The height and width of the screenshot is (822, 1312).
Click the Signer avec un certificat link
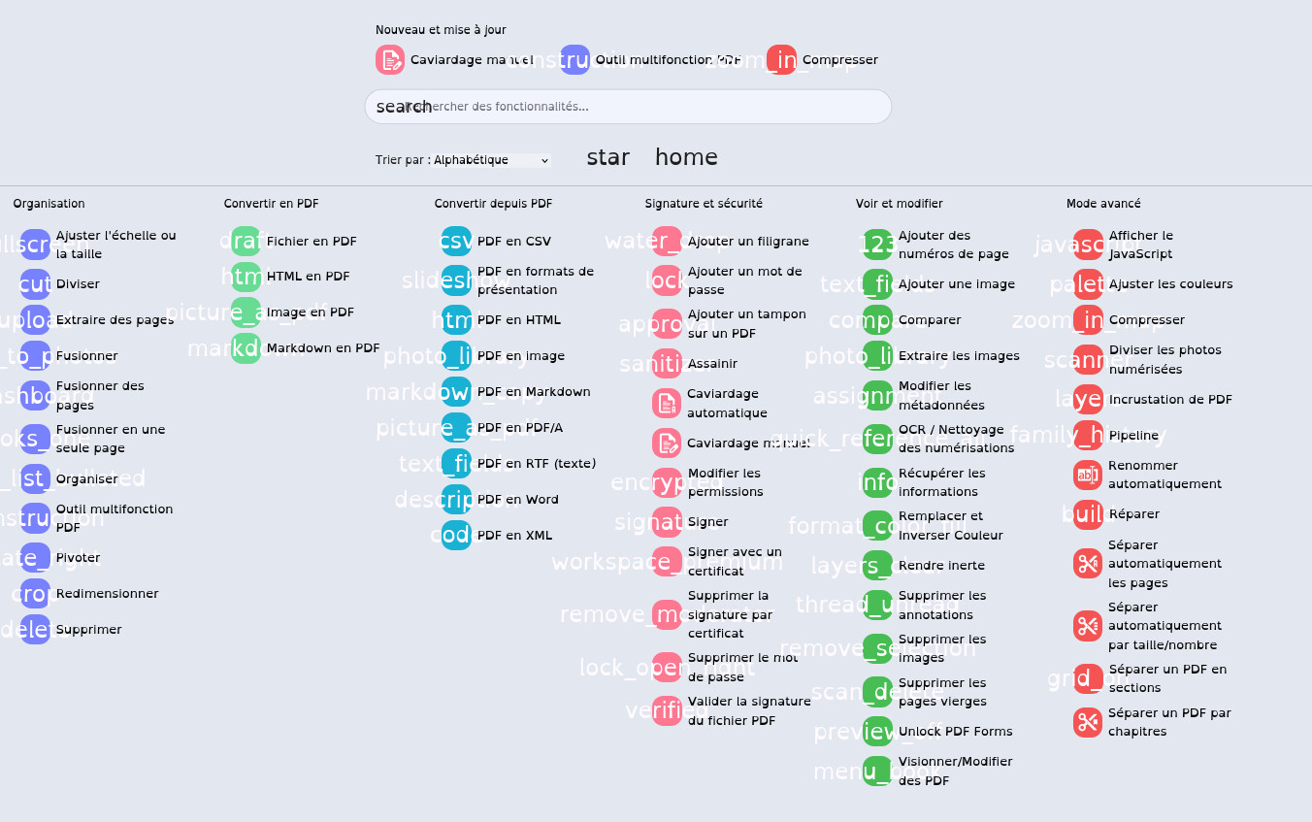(735, 561)
